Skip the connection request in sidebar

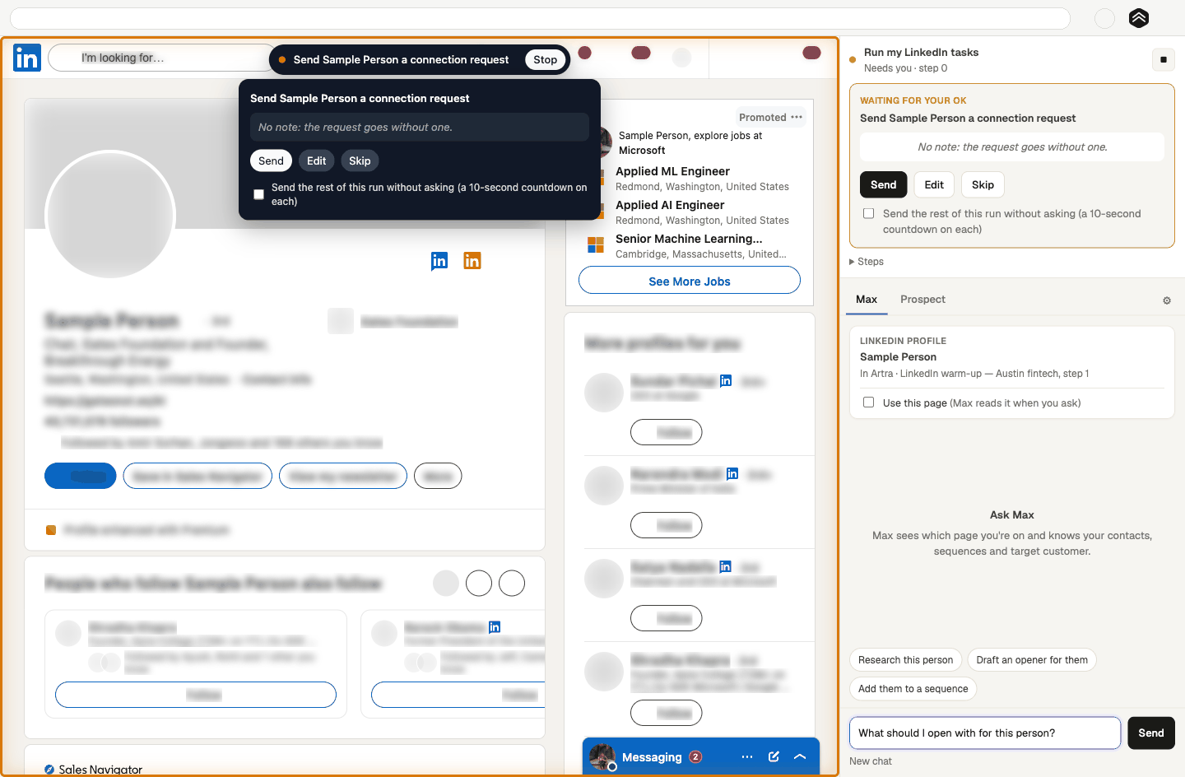[x=983, y=184]
